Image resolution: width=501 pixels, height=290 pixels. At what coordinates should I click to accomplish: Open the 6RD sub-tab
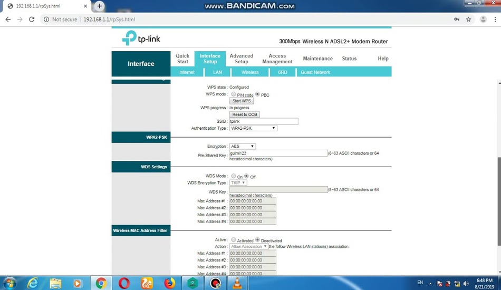(x=283, y=73)
